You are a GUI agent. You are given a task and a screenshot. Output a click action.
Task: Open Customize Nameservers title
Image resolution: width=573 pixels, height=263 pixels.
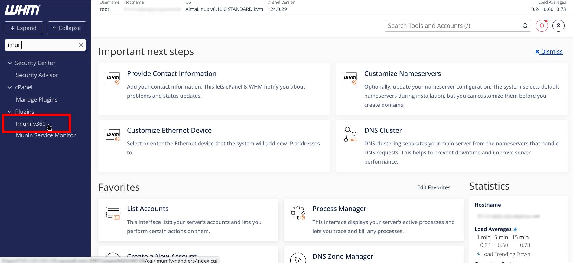402,73
